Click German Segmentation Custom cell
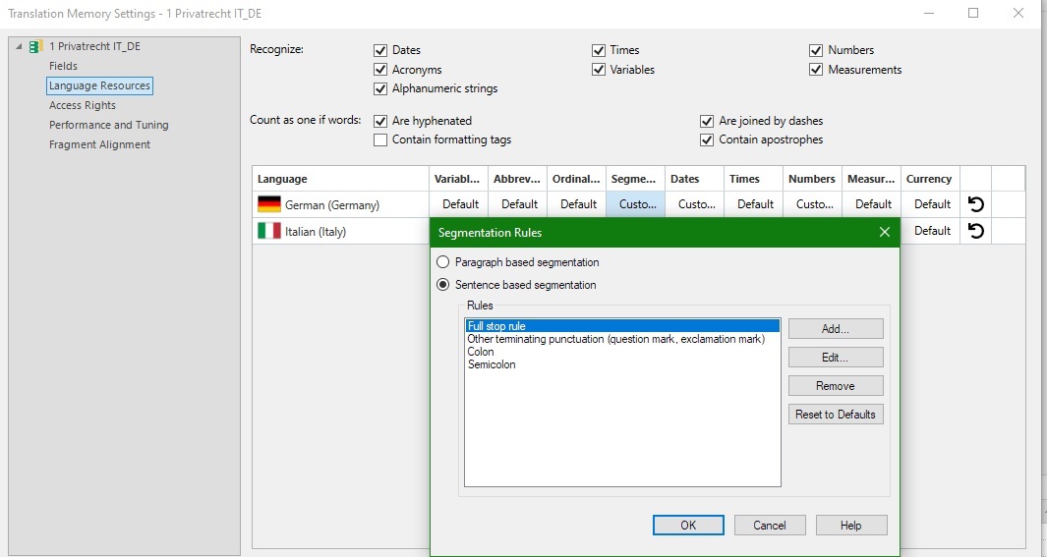Screen dimensions: 1047x557 (635, 204)
